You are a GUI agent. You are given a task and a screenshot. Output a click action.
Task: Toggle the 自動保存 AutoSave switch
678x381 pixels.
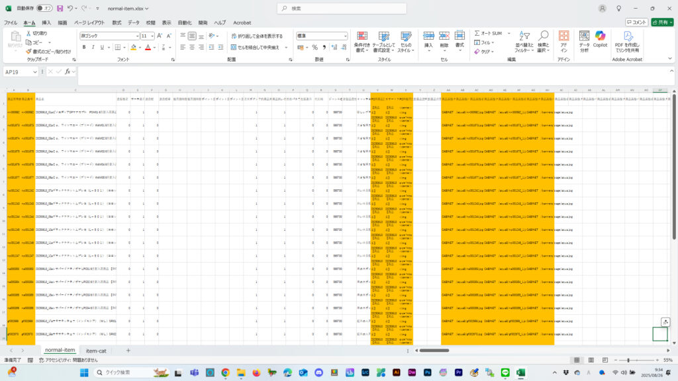tap(44, 9)
